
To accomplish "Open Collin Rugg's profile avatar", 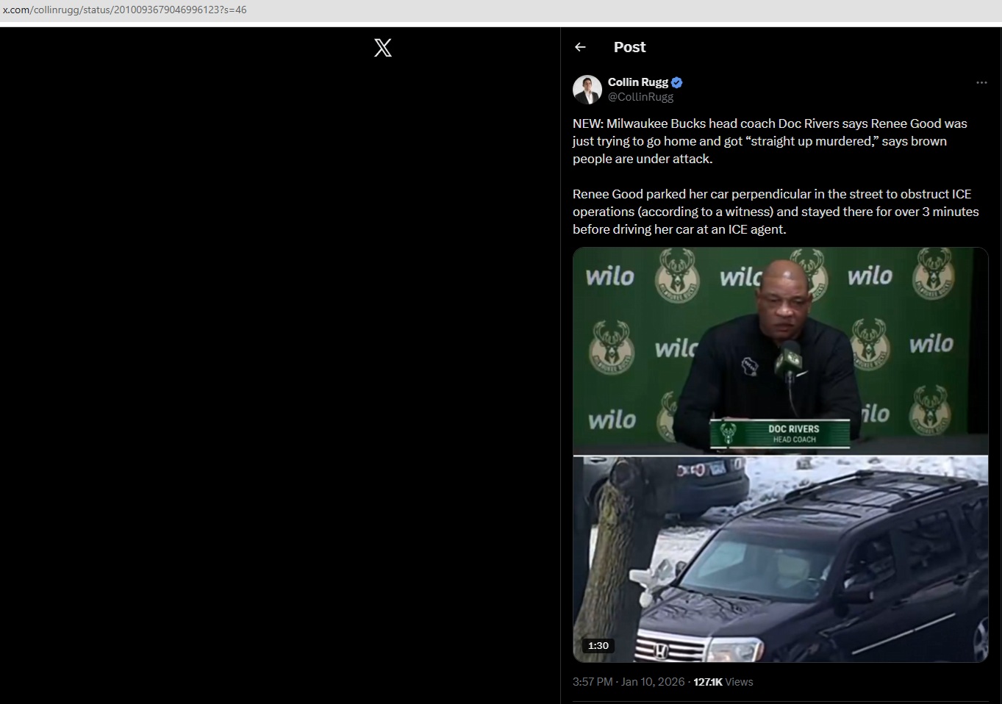I will tap(587, 90).
